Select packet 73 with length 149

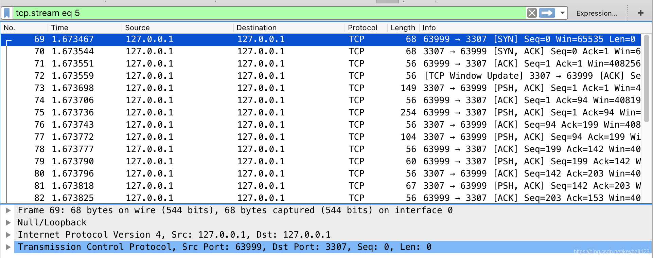321,88
